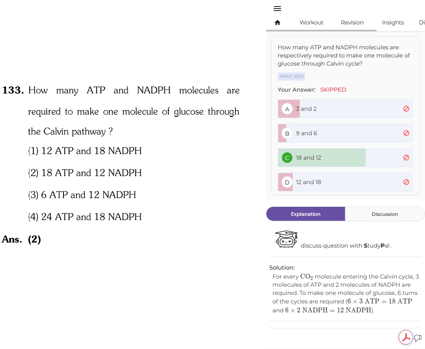The width and height of the screenshot is (425, 349).
Task: Select option A radio circle
Action: [287, 109]
